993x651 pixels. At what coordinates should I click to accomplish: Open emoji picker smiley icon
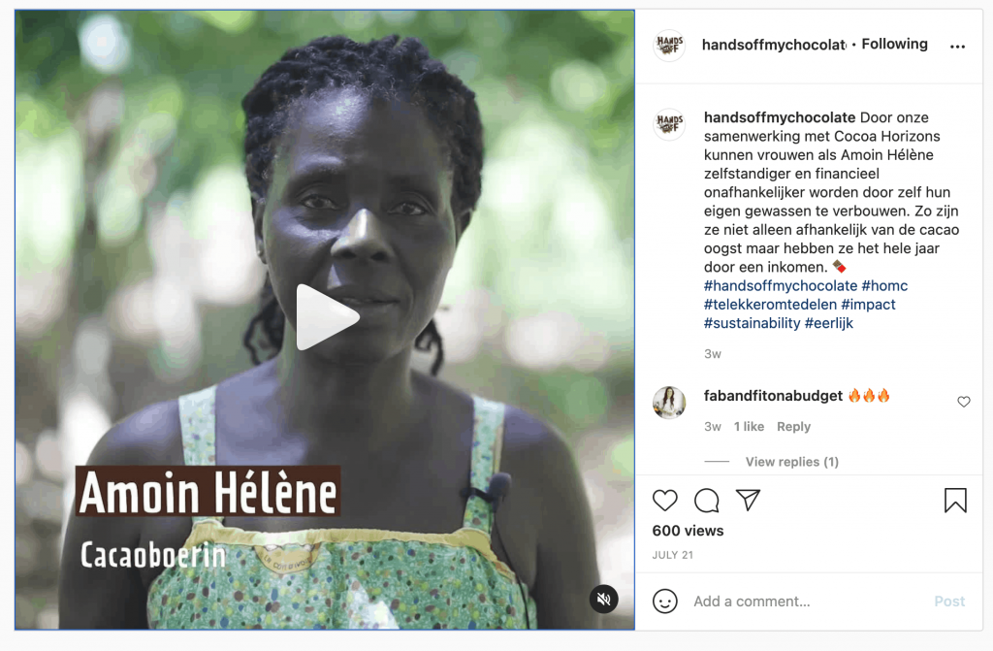coord(665,601)
